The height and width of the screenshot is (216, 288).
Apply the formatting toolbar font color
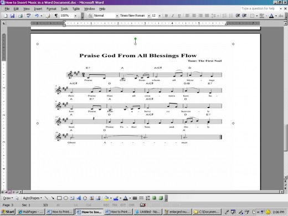coord(271,16)
